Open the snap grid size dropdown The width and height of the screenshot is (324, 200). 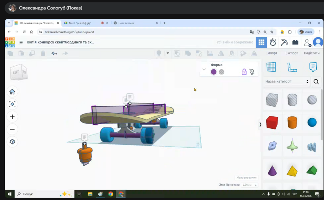pos(249,185)
